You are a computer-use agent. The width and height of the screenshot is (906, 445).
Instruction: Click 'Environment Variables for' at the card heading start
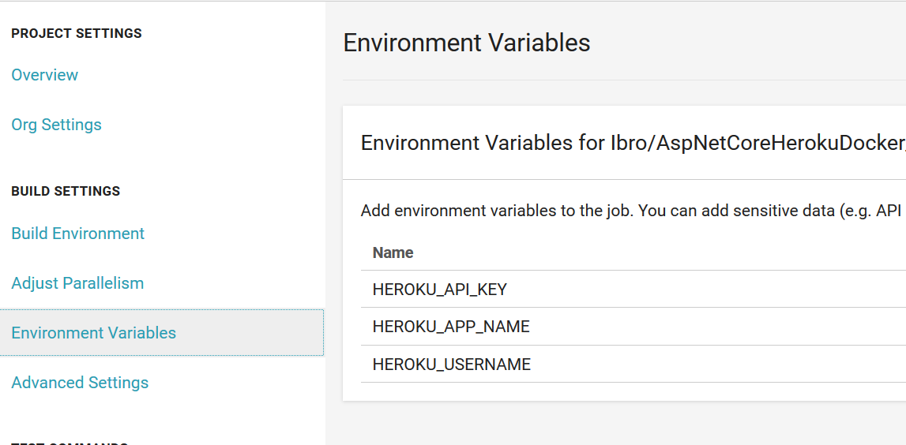466,143
